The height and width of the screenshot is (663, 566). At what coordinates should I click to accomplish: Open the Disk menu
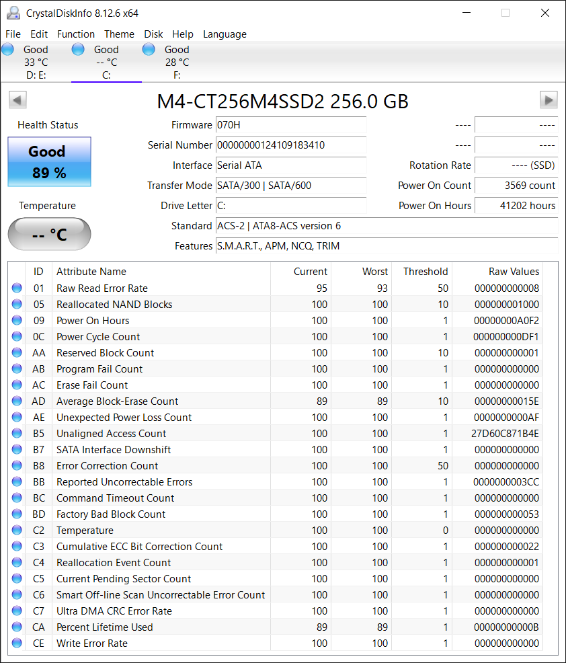(153, 34)
